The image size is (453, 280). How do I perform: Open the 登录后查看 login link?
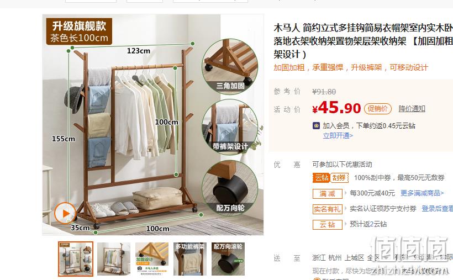(x=437, y=209)
